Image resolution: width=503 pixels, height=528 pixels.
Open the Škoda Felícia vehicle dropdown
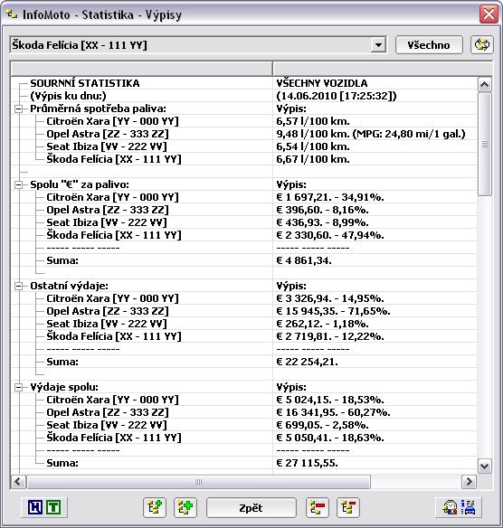[378, 45]
